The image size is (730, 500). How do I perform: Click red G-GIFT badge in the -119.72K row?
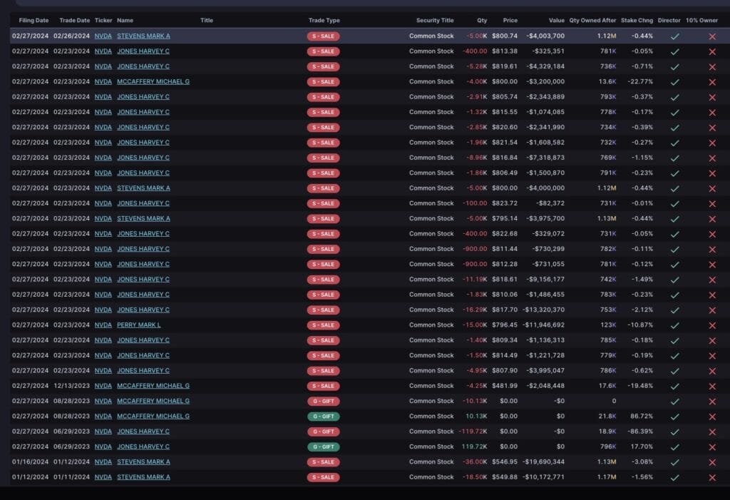[x=323, y=432]
